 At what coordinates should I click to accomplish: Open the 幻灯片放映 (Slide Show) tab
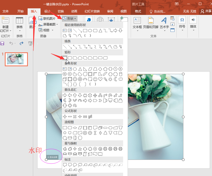(x=92, y=11)
